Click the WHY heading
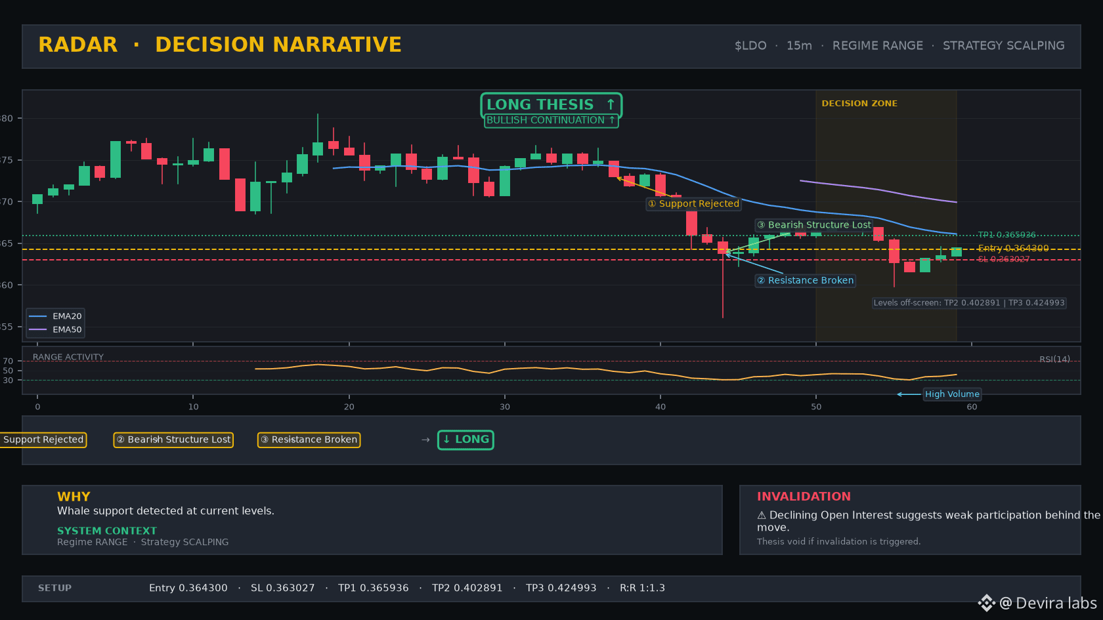The height and width of the screenshot is (620, 1103). coord(74,497)
